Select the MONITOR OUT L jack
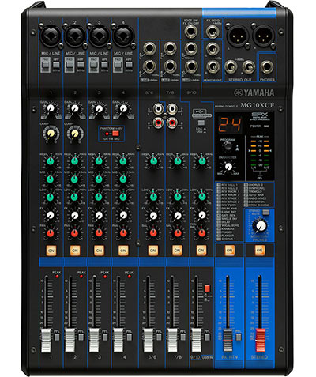Viewport: 316px width, 377px height. 213,49
